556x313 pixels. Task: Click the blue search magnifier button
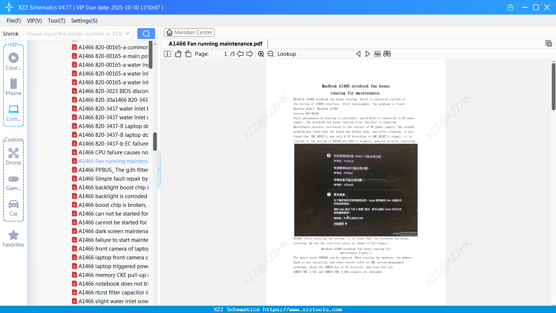pyautogui.click(x=146, y=34)
